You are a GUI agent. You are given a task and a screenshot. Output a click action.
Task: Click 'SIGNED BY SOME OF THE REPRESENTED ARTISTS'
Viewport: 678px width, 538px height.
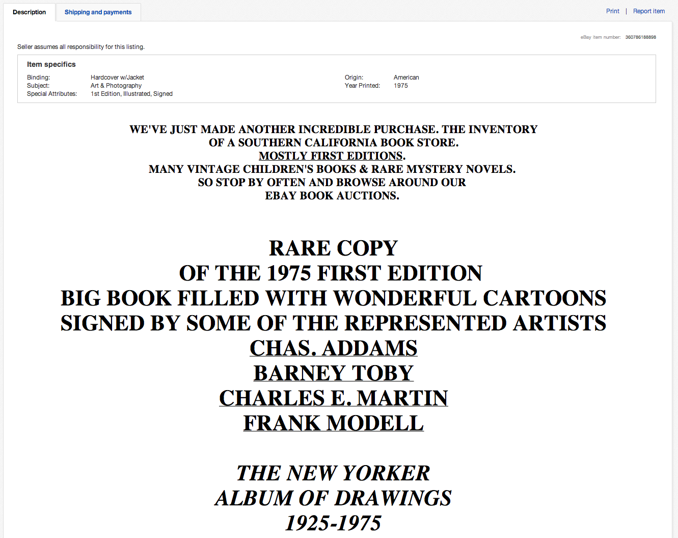pyautogui.click(x=334, y=323)
